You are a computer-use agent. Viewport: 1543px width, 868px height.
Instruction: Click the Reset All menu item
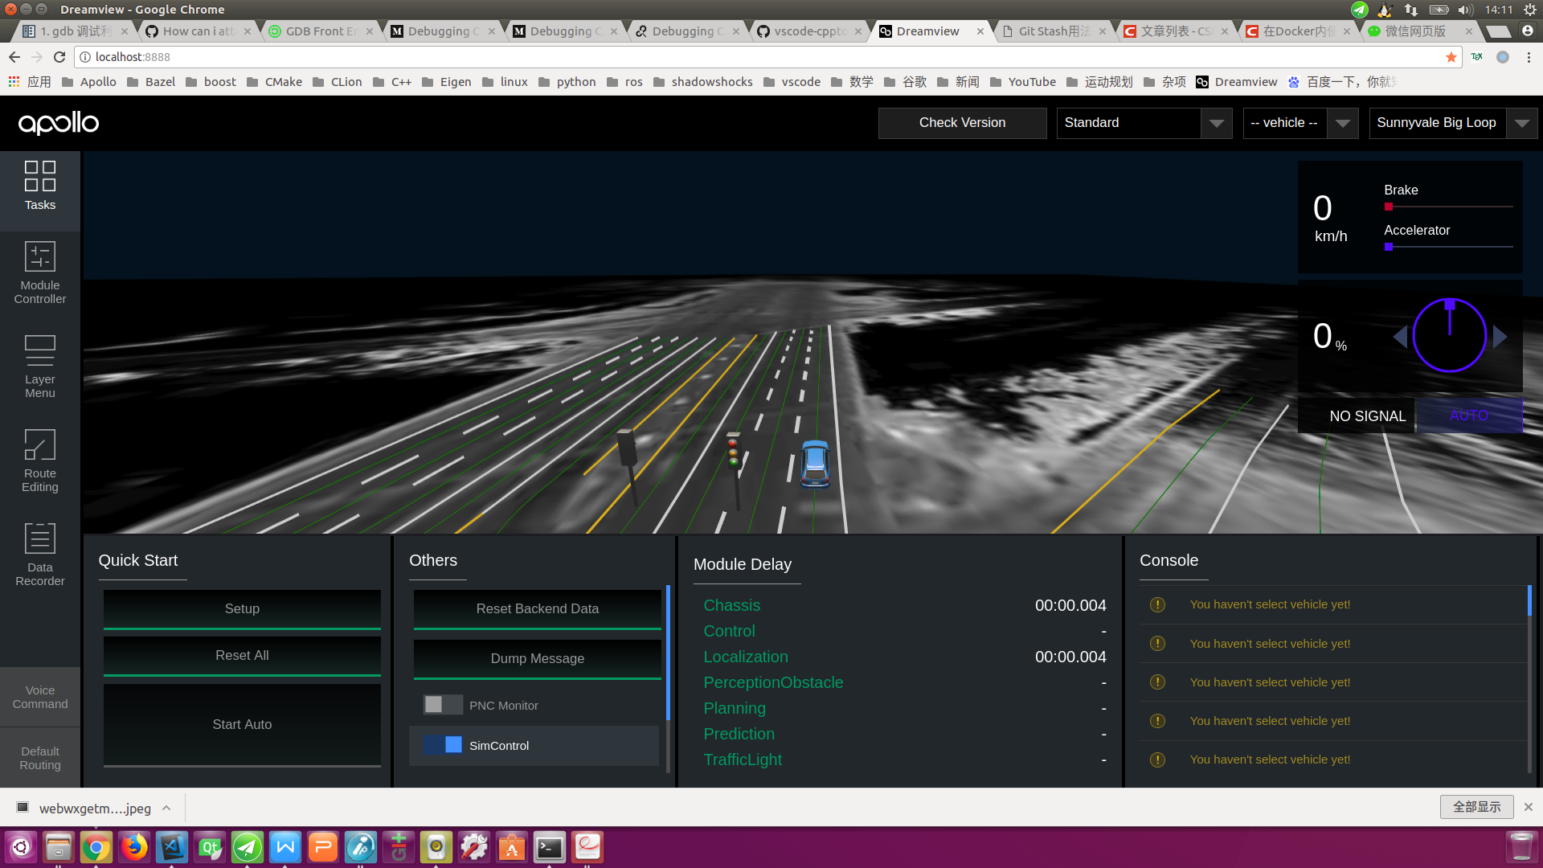242,654
